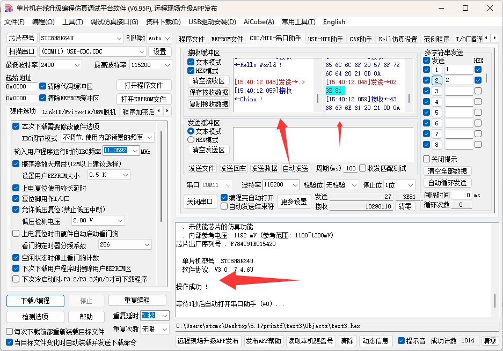Toggle HEX模式 in receive buffer

pyautogui.click(x=191, y=70)
